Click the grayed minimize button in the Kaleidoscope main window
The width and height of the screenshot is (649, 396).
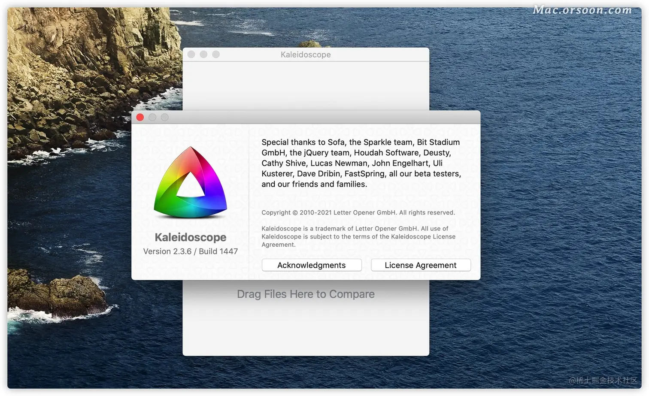[203, 54]
